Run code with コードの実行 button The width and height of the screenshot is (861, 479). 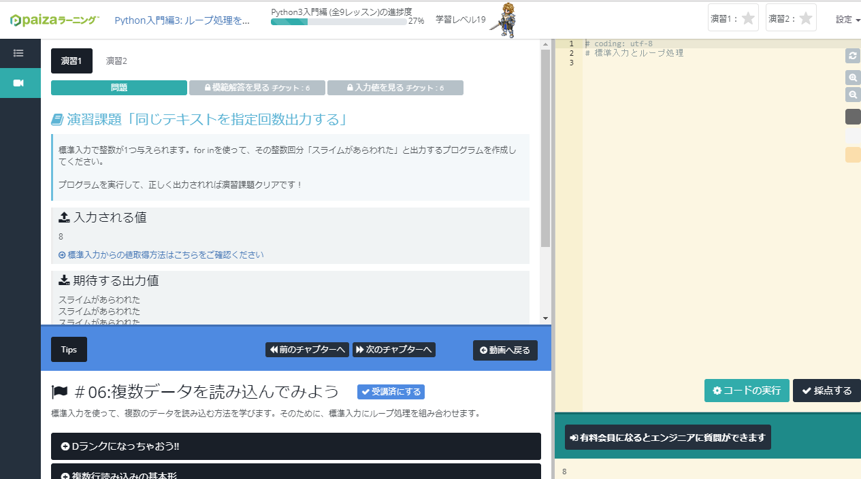(x=747, y=391)
